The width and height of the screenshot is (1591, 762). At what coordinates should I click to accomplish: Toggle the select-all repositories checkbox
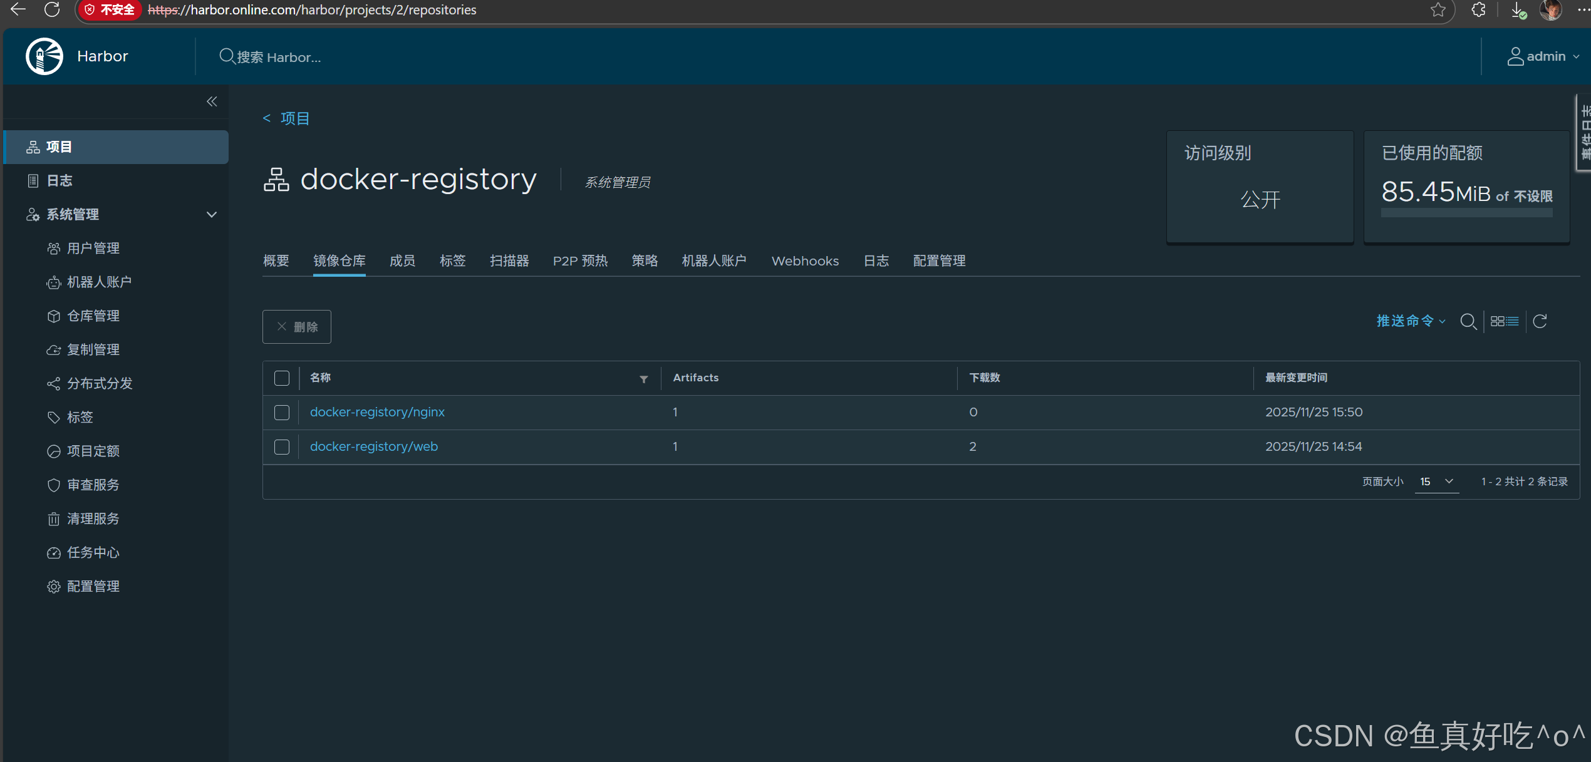(282, 378)
